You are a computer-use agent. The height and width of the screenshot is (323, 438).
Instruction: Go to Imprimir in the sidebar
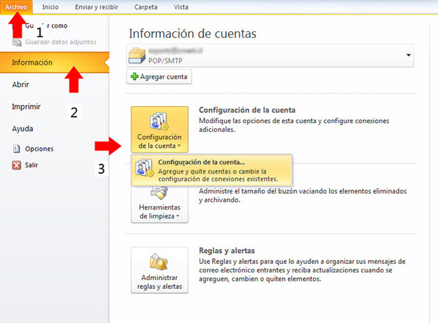(x=26, y=107)
